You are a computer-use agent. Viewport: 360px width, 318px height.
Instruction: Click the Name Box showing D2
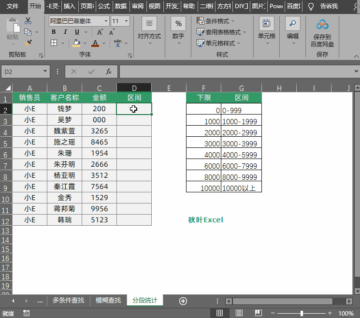tap(22, 72)
